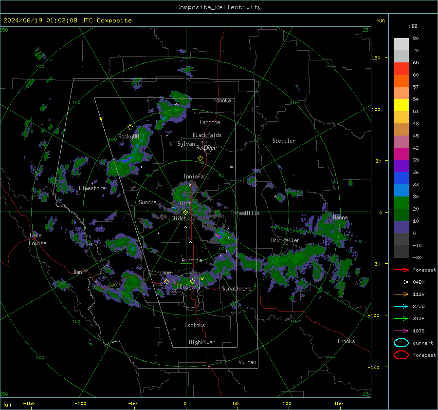Click the Blackfalds town label
This screenshot has height=410, width=438.
[207, 135]
